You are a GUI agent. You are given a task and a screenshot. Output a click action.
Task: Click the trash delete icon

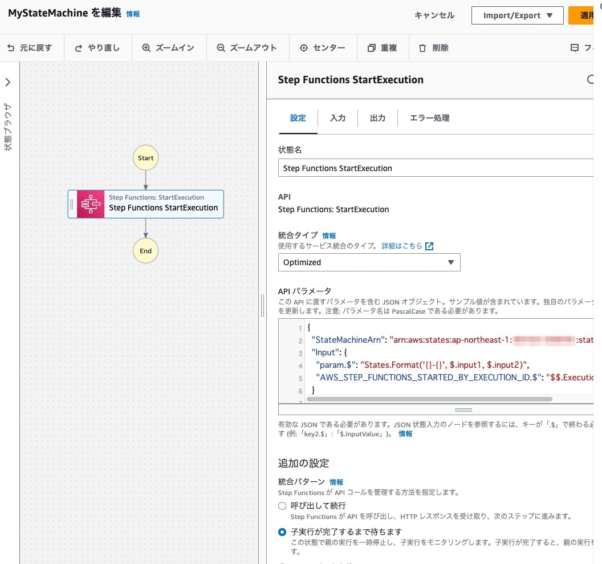point(422,48)
